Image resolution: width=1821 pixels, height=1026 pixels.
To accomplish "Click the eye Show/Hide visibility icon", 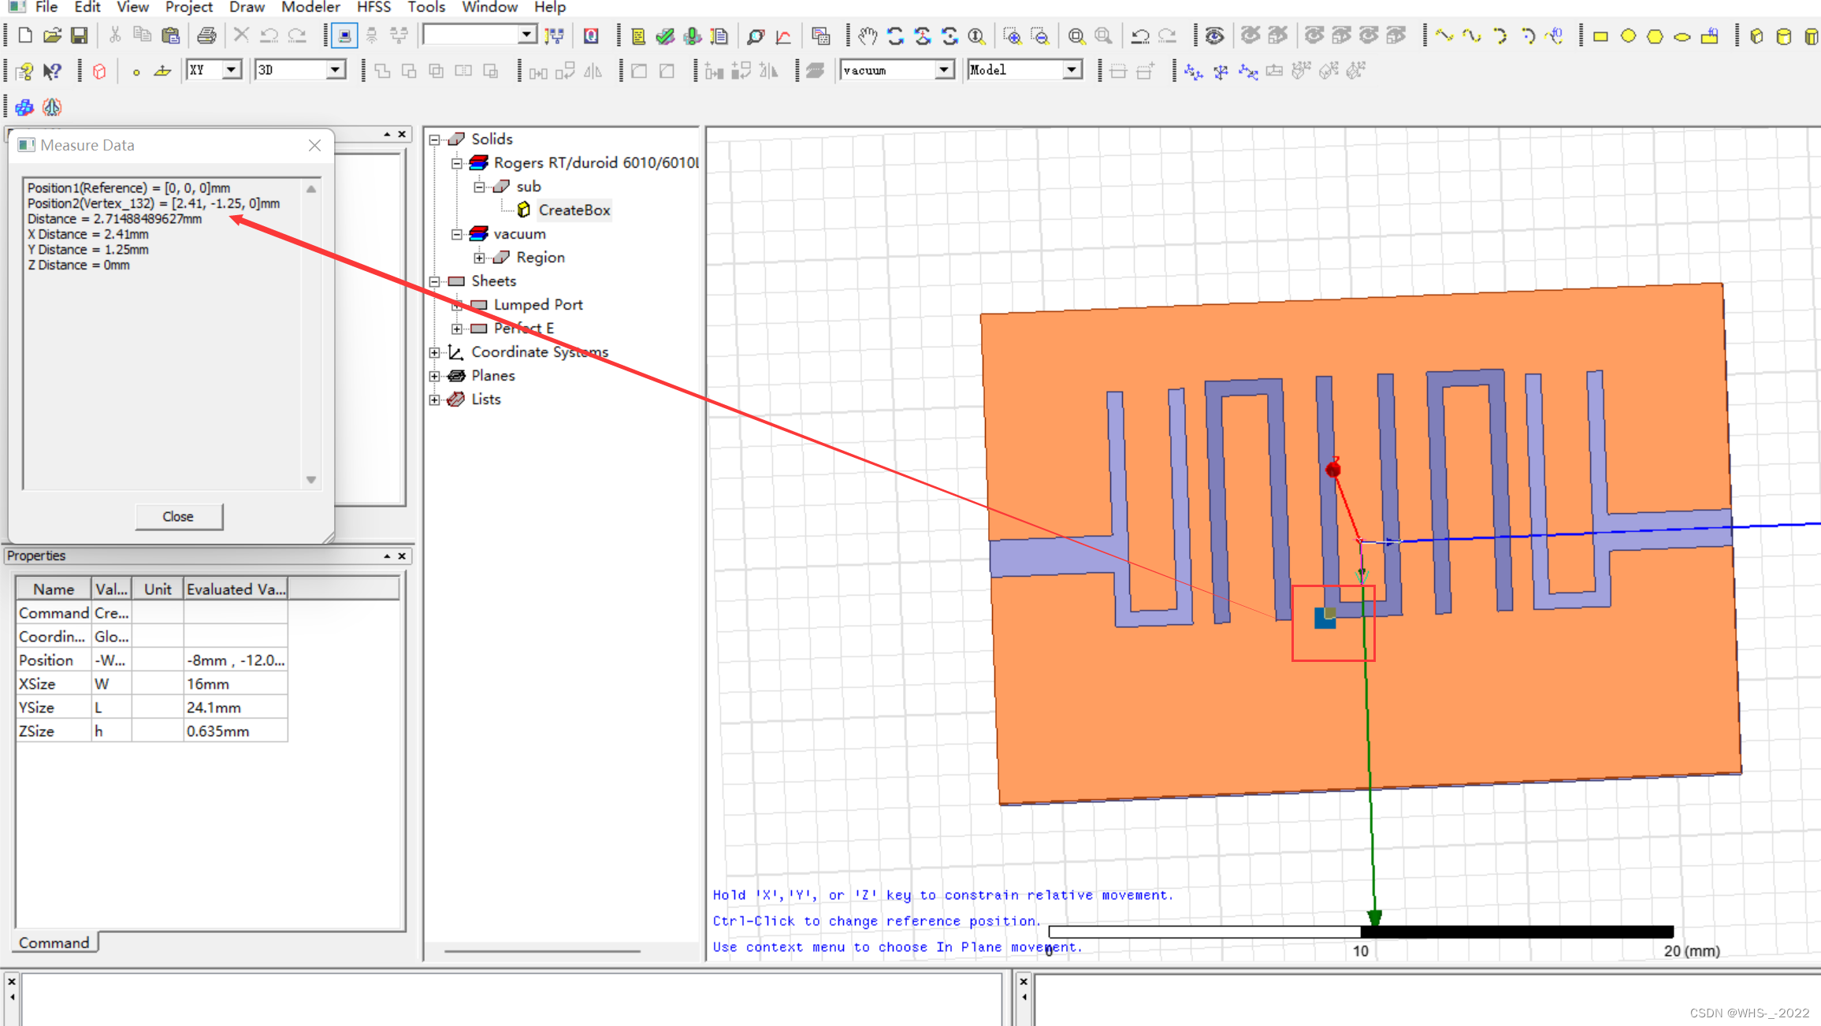I will [x=1214, y=35].
